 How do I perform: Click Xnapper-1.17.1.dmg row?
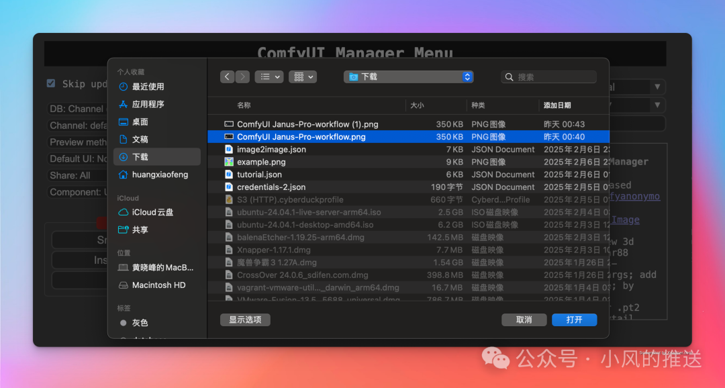pyautogui.click(x=408, y=250)
